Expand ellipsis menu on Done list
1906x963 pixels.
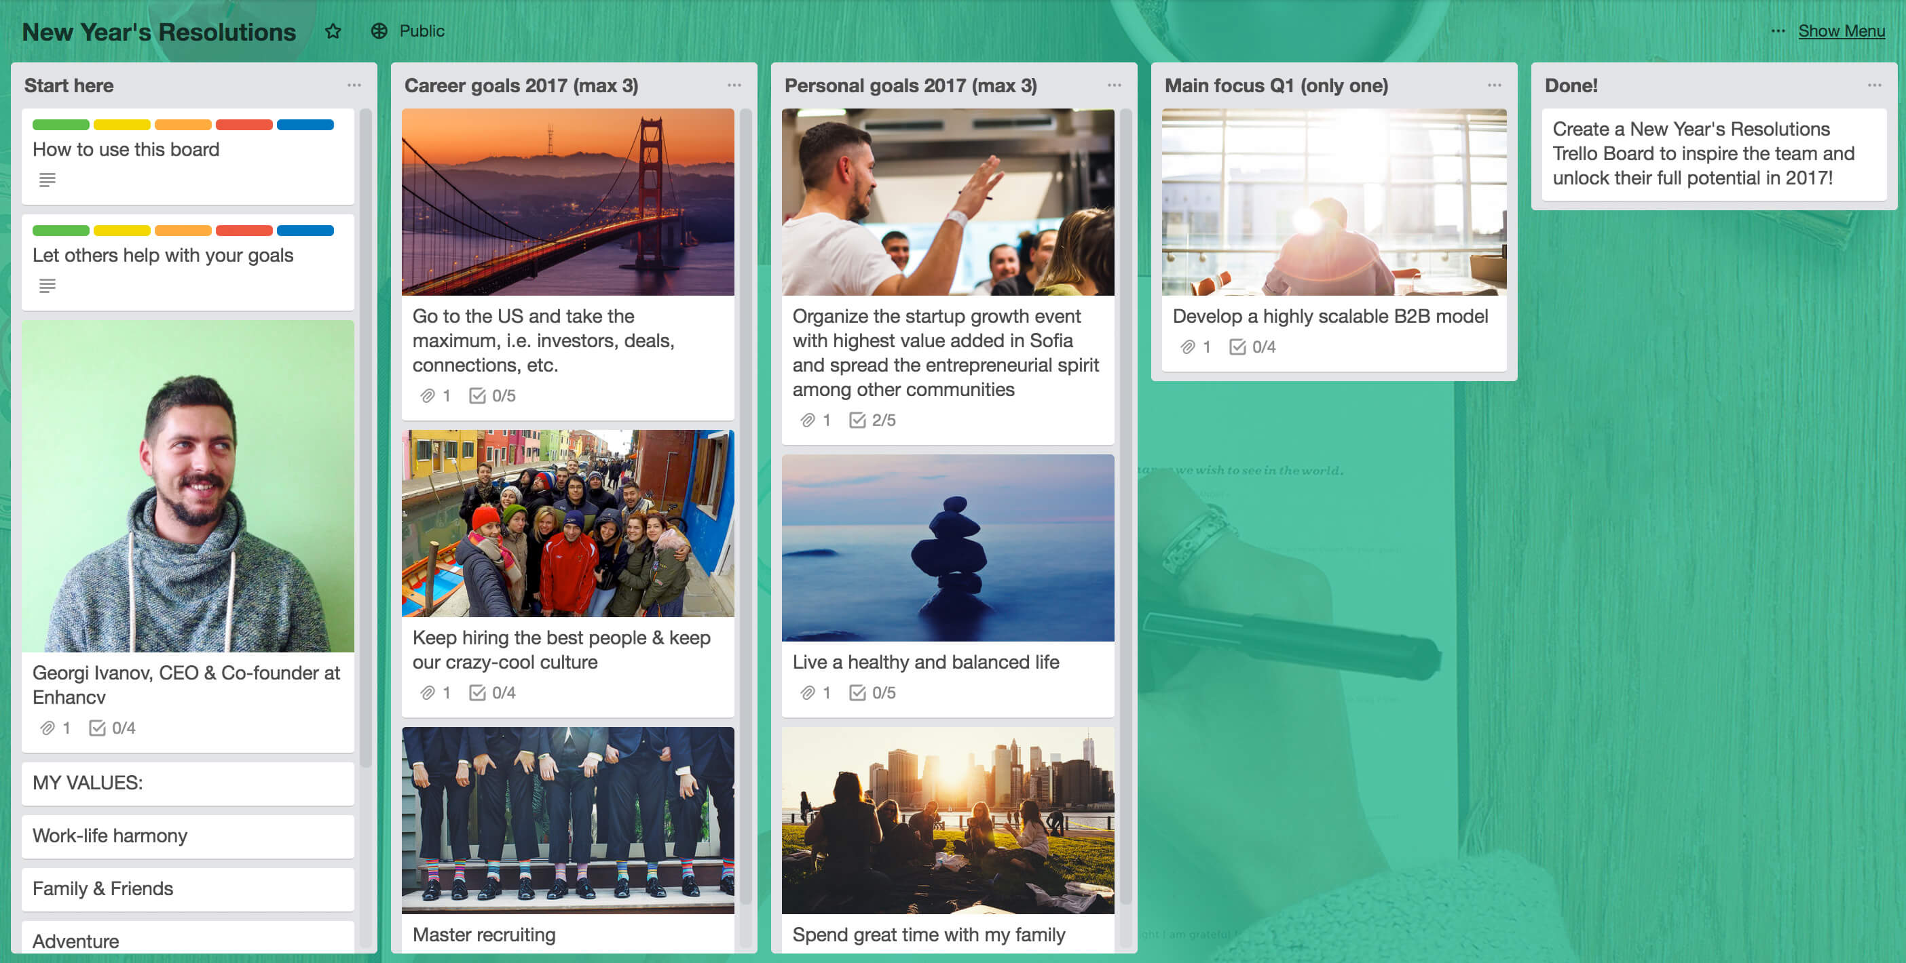pyautogui.click(x=1875, y=85)
